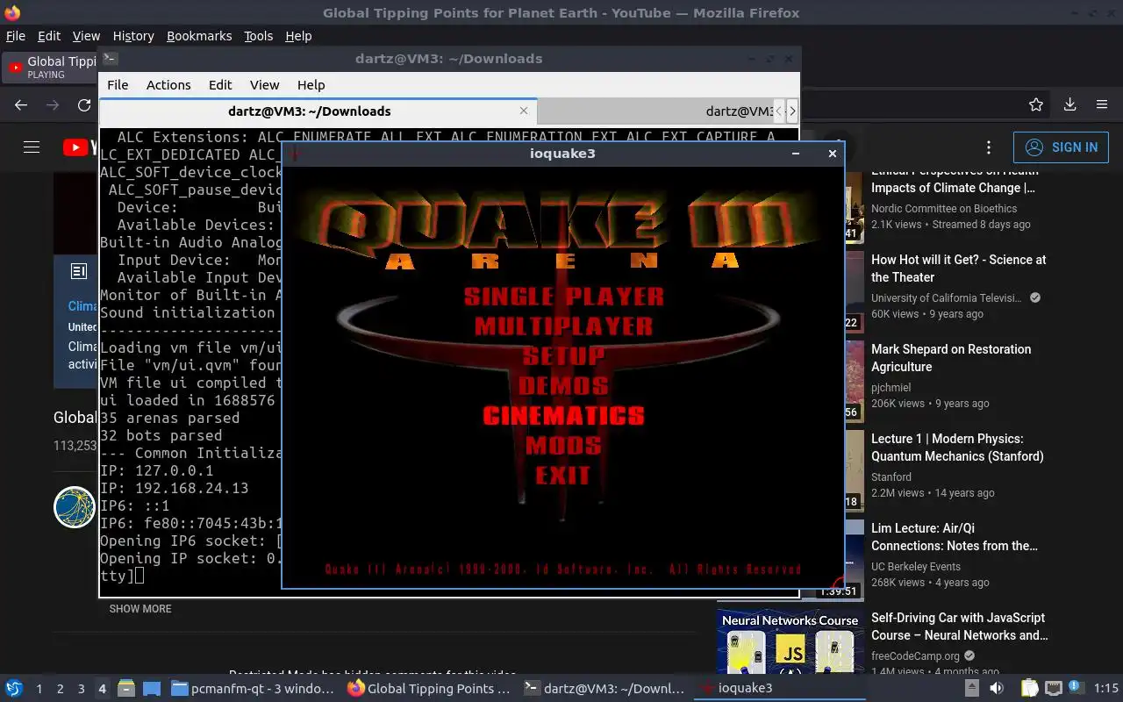This screenshot has width=1123, height=702.
Task: Open 'Mark Shepard on Restoration Agriculture' video
Action: pyautogui.click(x=951, y=358)
